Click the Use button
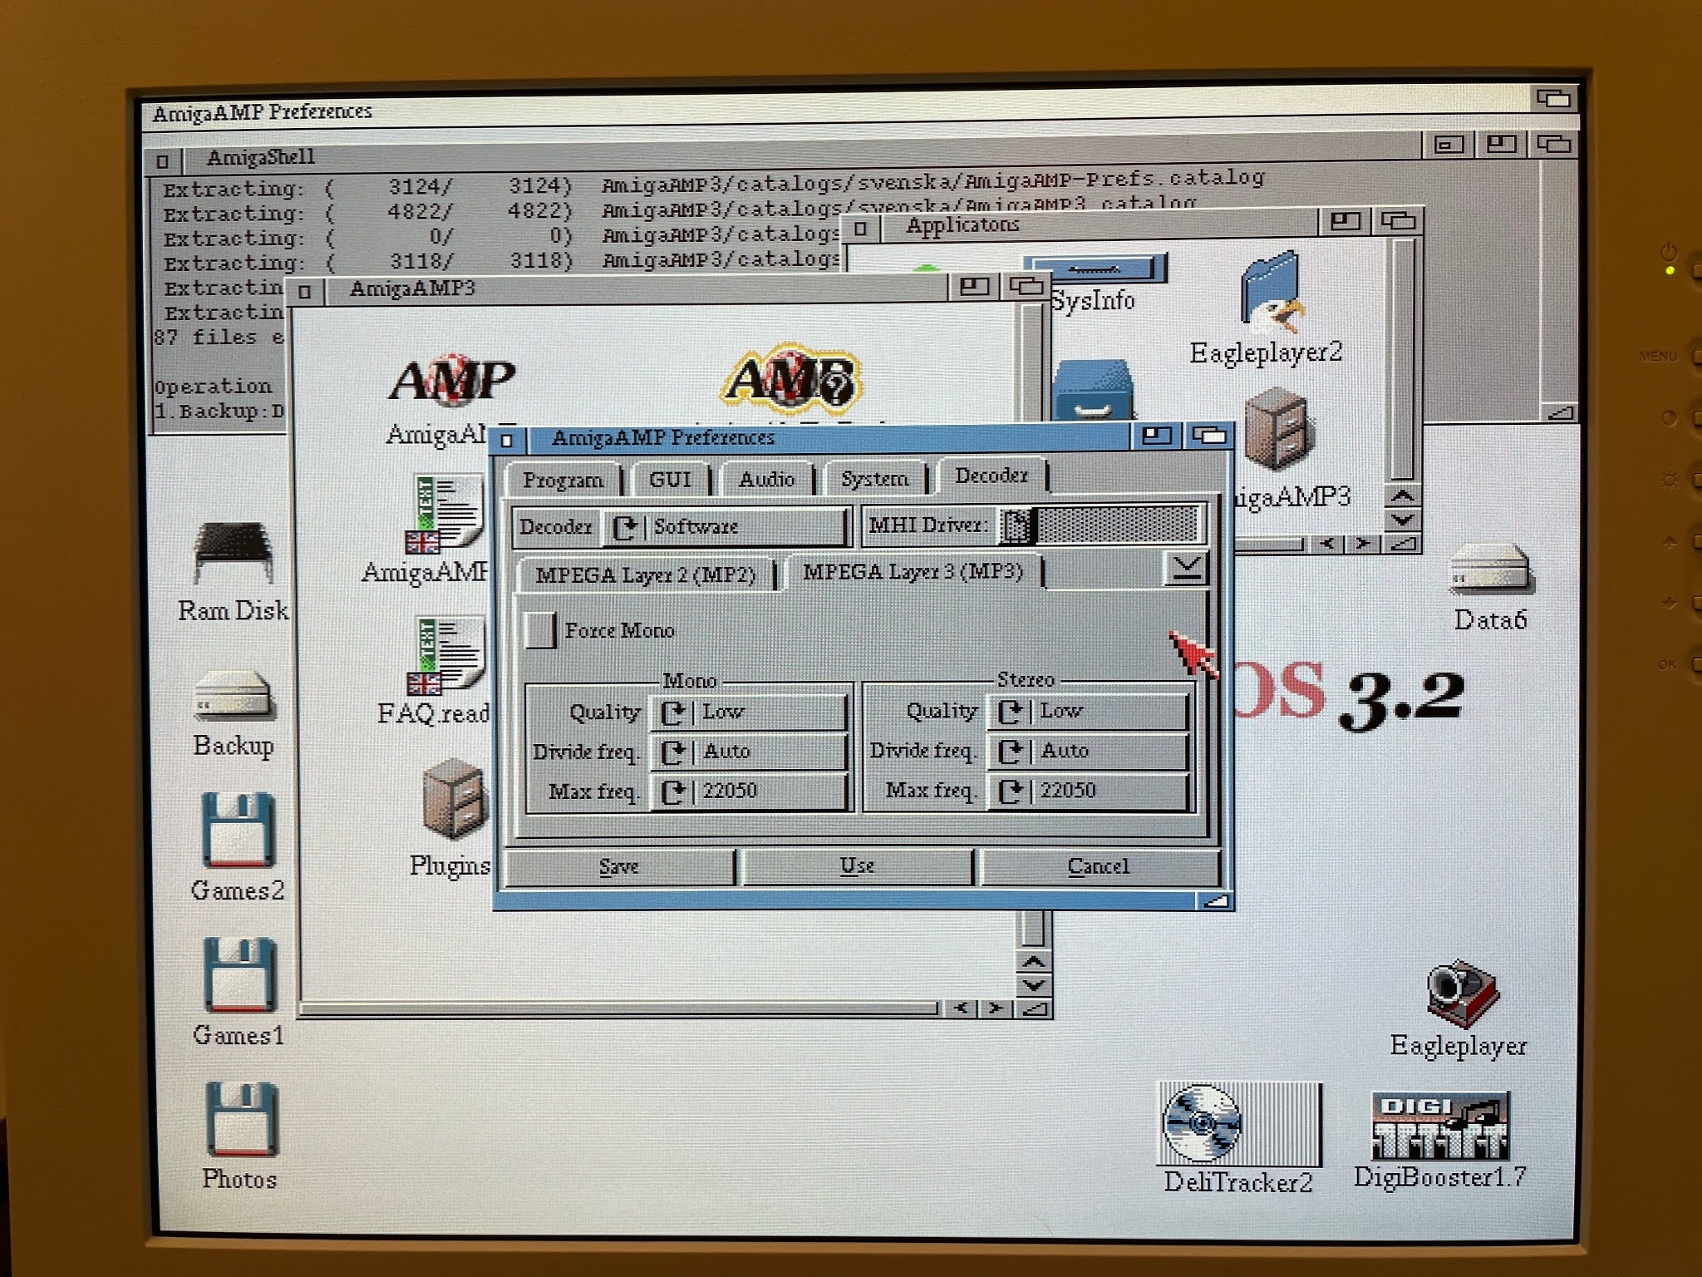This screenshot has width=1702, height=1277. 857,866
